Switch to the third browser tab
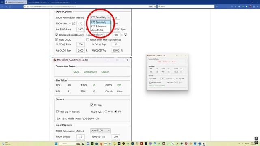The width and height of the screenshot is (260, 146). pos(61,2)
